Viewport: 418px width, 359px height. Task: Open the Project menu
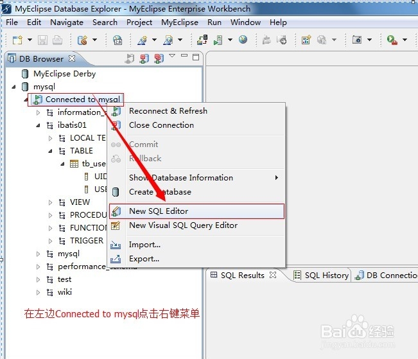(x=139, y=22)
